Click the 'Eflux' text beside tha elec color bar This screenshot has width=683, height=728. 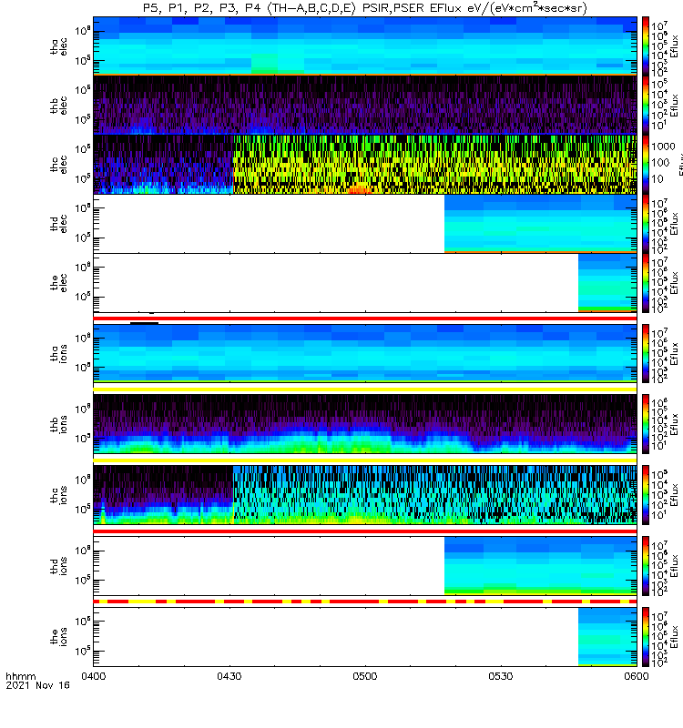click(x=675, y=46)
